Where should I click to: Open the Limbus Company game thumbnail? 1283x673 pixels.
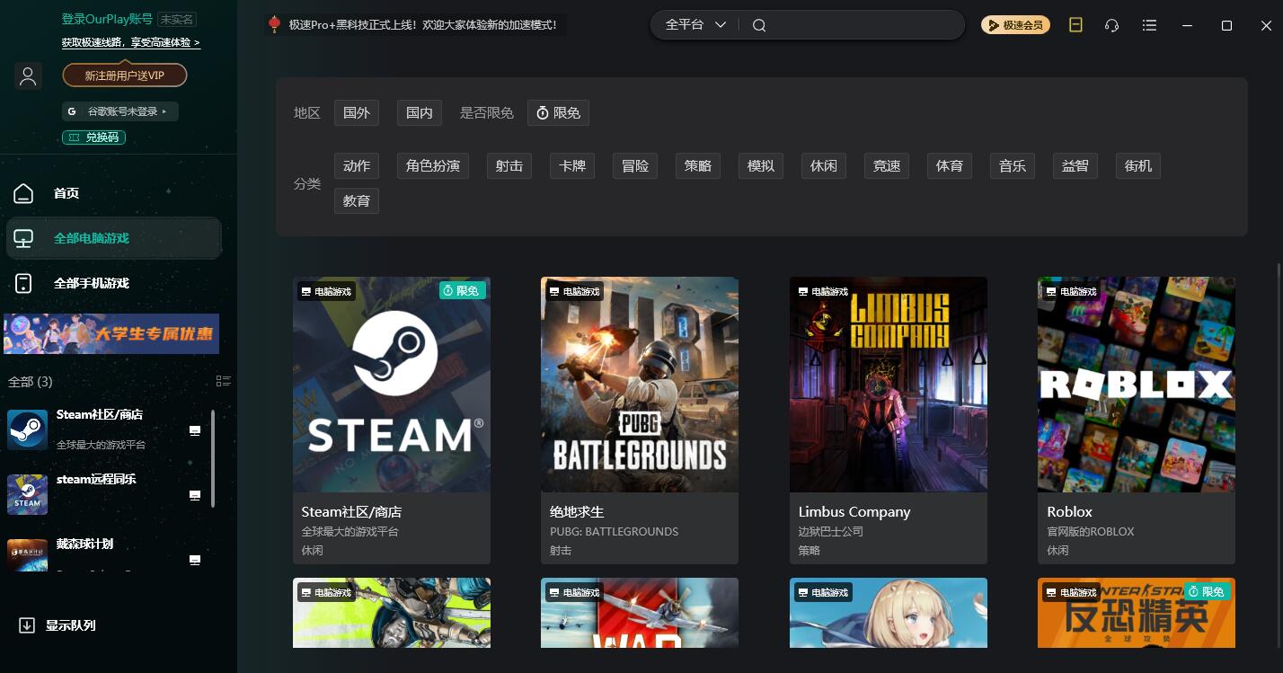(x=888, y=384)
